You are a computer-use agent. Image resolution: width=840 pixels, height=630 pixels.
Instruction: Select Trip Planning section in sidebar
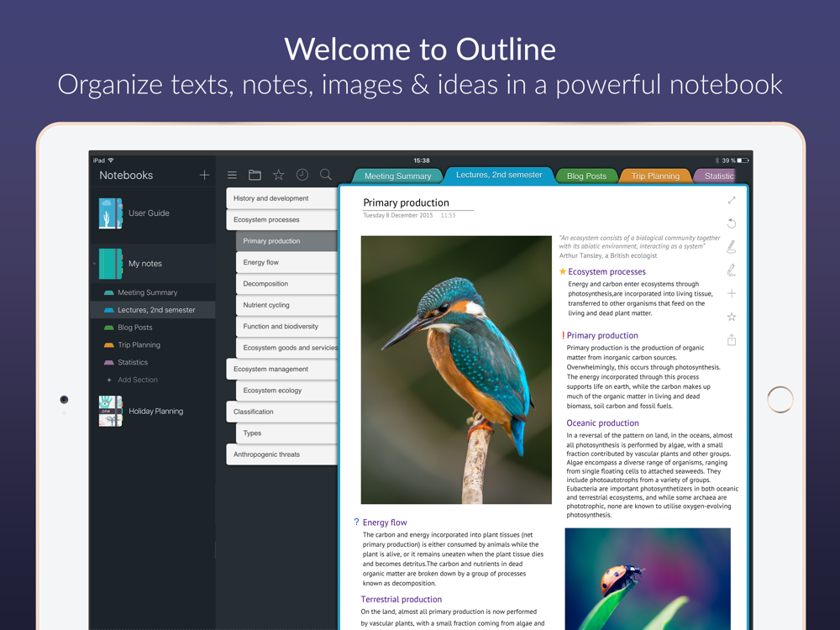point(153,345)
